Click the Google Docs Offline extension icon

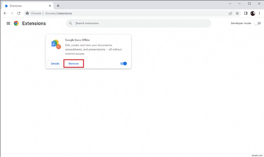56,44
